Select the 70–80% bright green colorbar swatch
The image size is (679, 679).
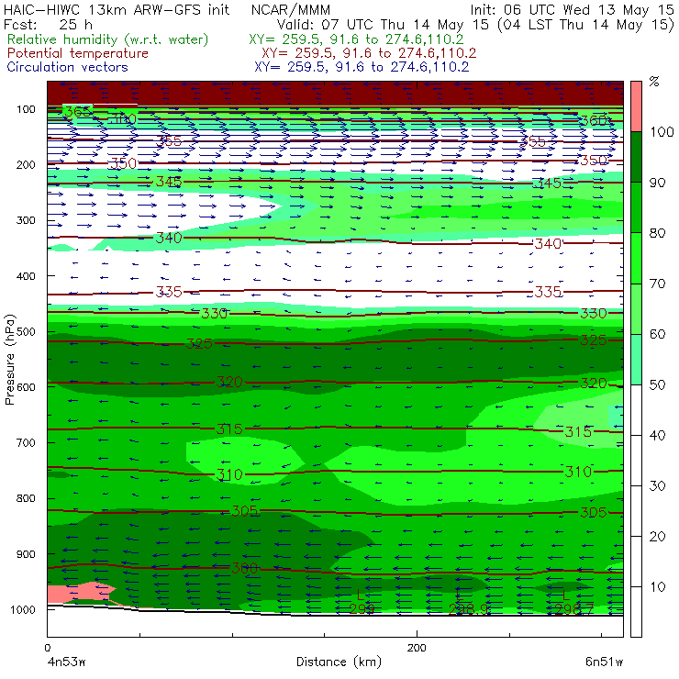click(636, 258)
